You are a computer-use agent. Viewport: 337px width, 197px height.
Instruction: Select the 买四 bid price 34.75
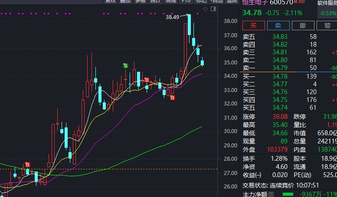tap(280, 100)
